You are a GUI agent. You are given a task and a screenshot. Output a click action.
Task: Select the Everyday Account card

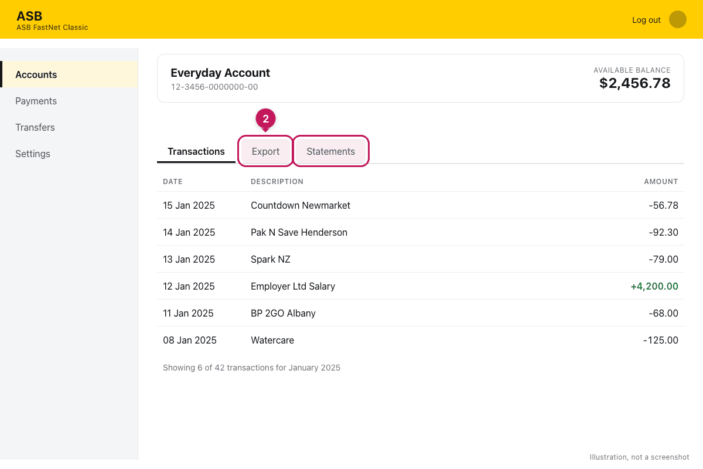pos(421,79)
